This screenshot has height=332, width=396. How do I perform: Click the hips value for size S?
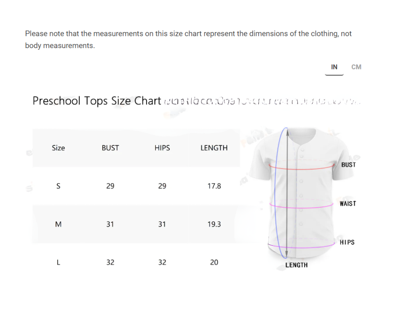162,186
